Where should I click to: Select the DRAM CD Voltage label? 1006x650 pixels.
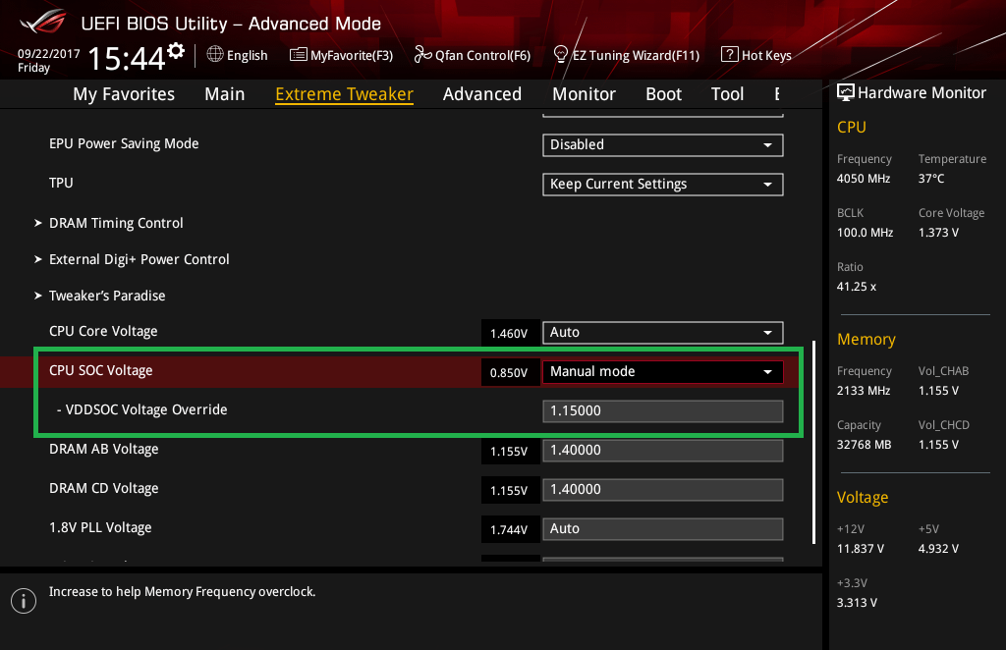pyautogui.click(x=104, y=488)
